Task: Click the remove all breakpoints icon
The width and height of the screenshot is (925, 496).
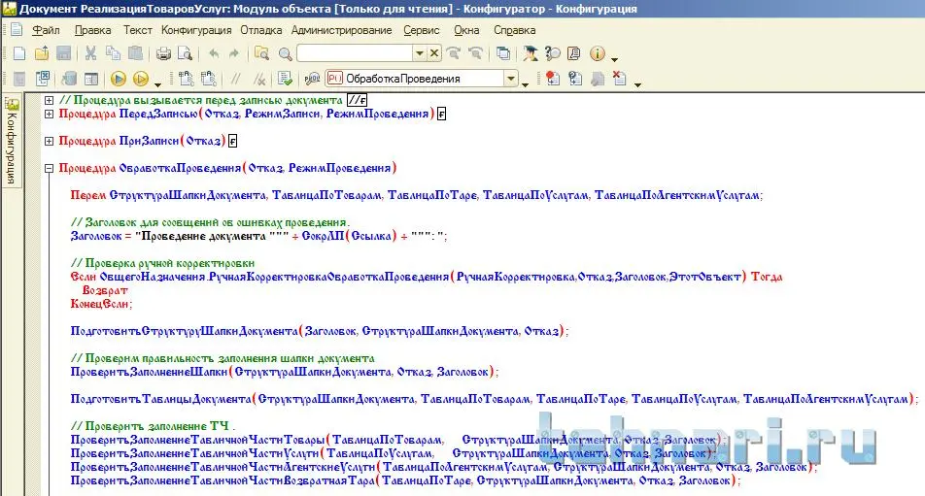Action: (619, 79)
